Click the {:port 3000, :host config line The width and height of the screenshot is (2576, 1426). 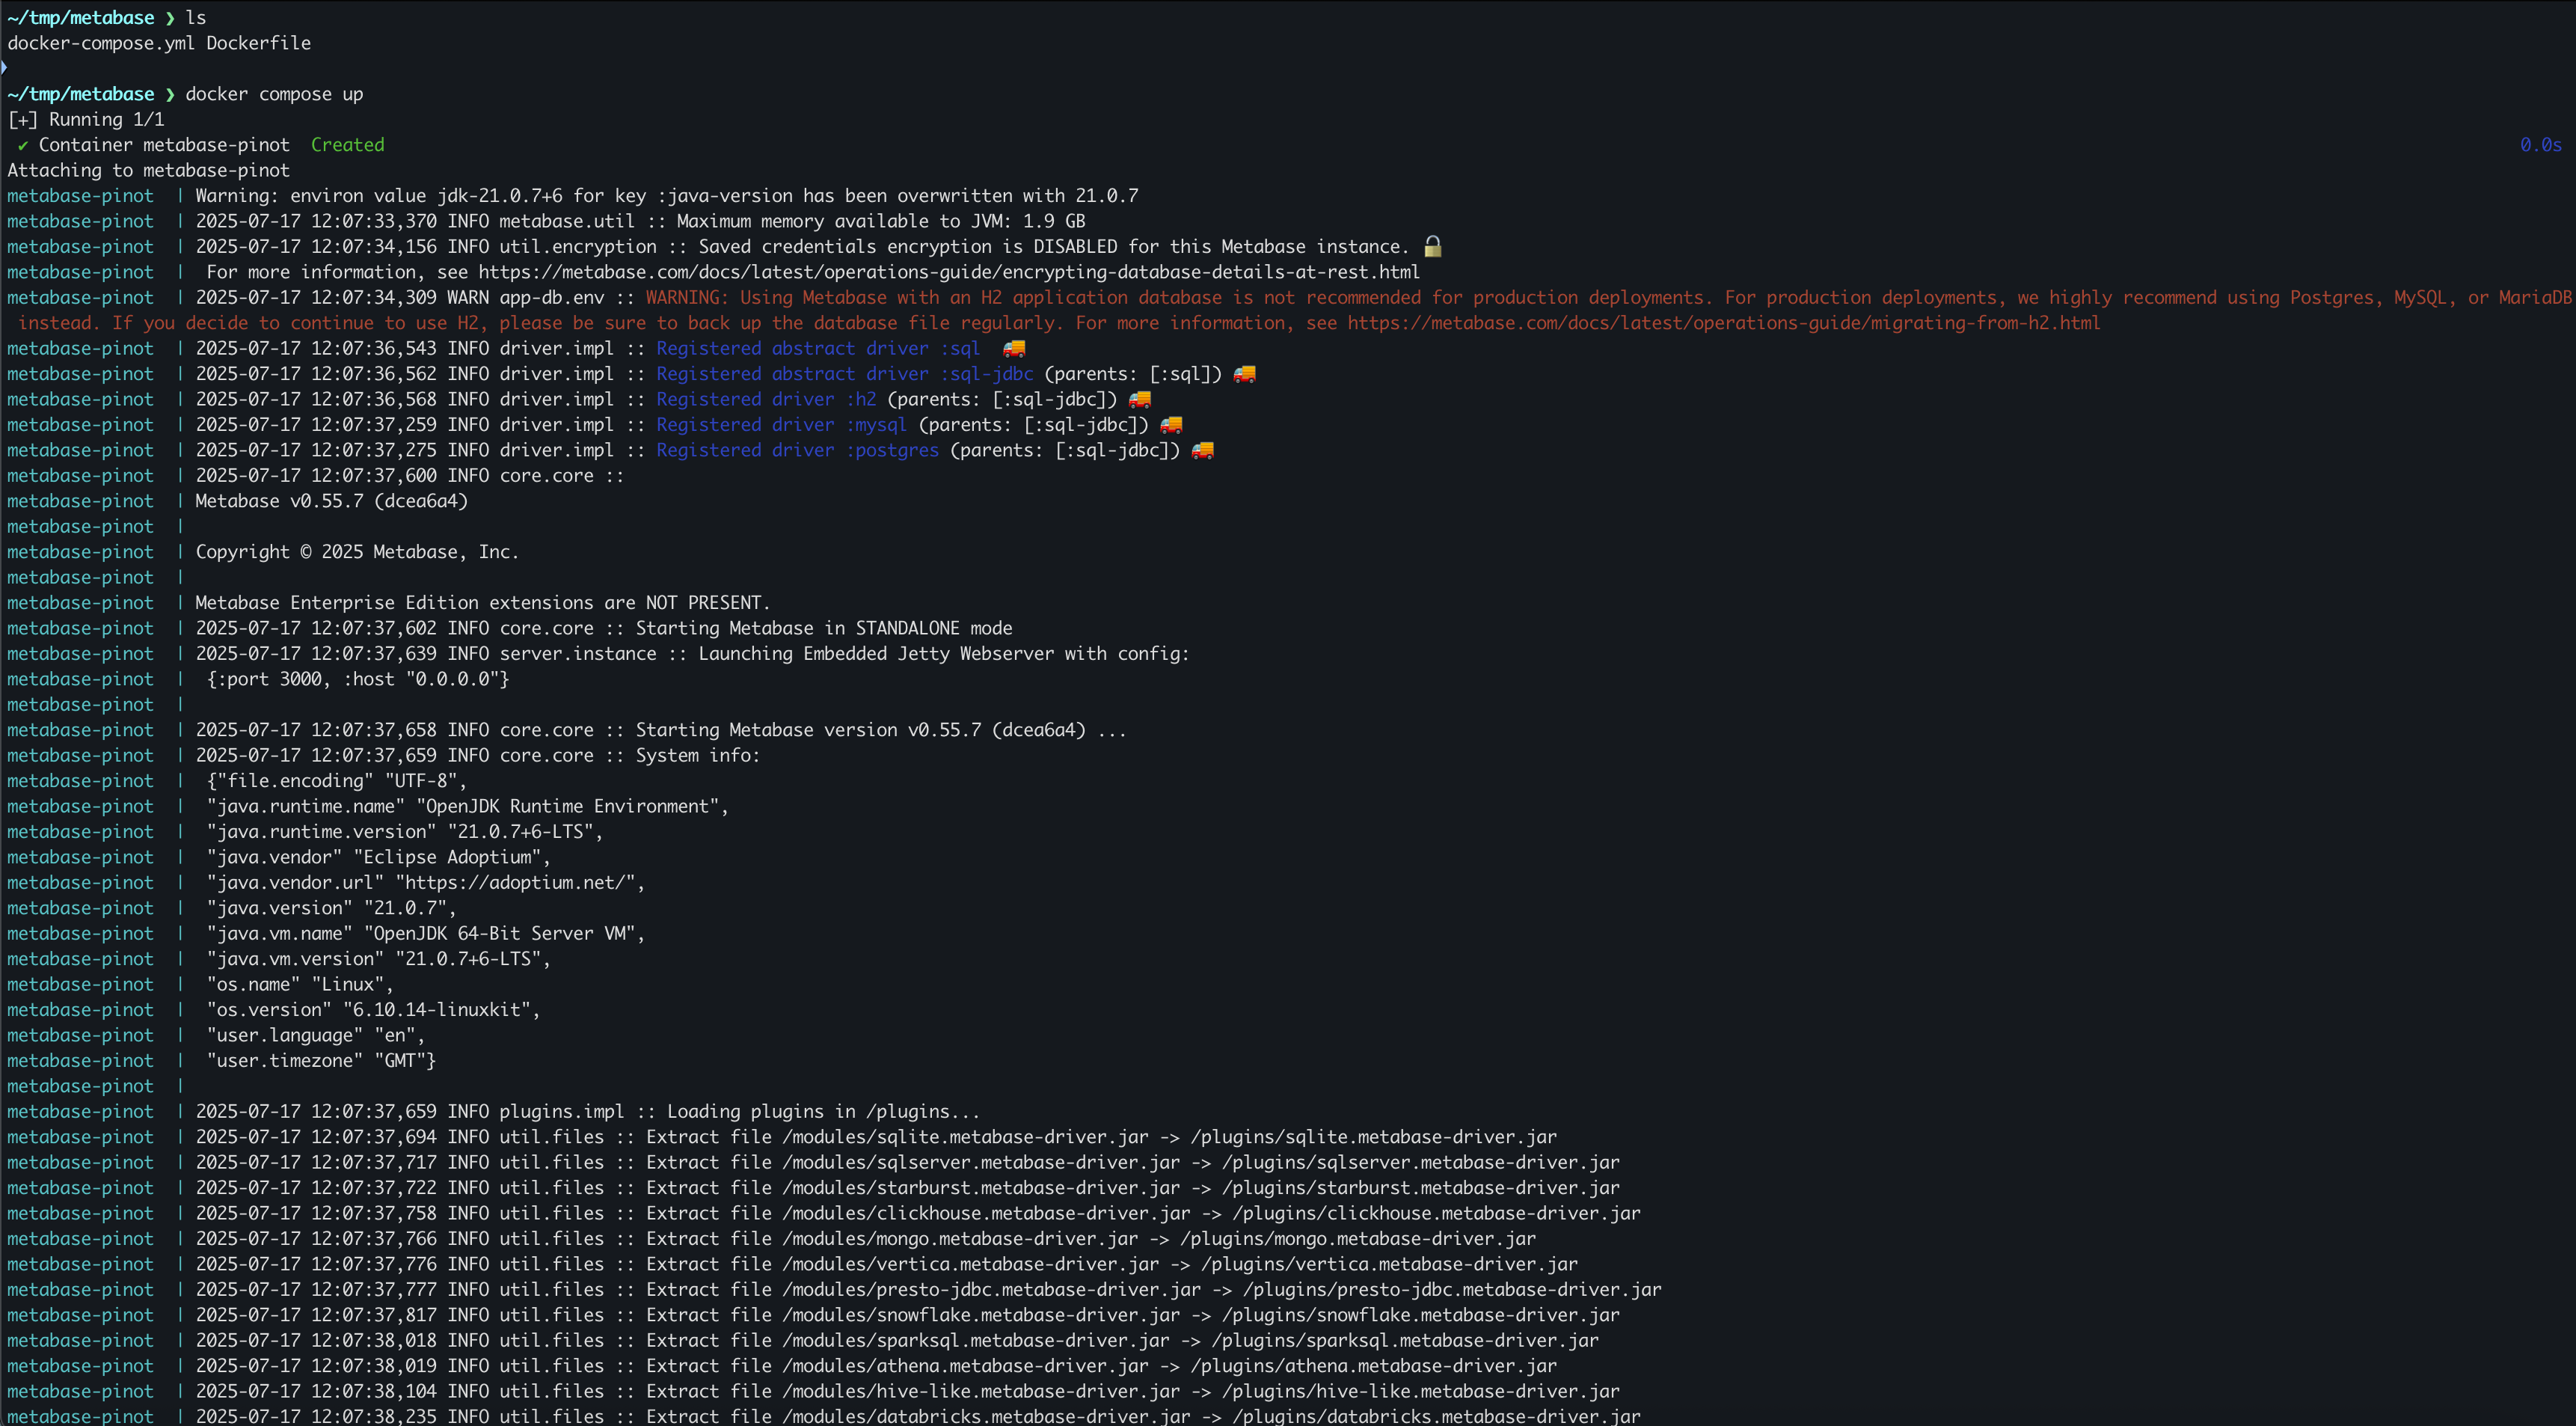358,679
